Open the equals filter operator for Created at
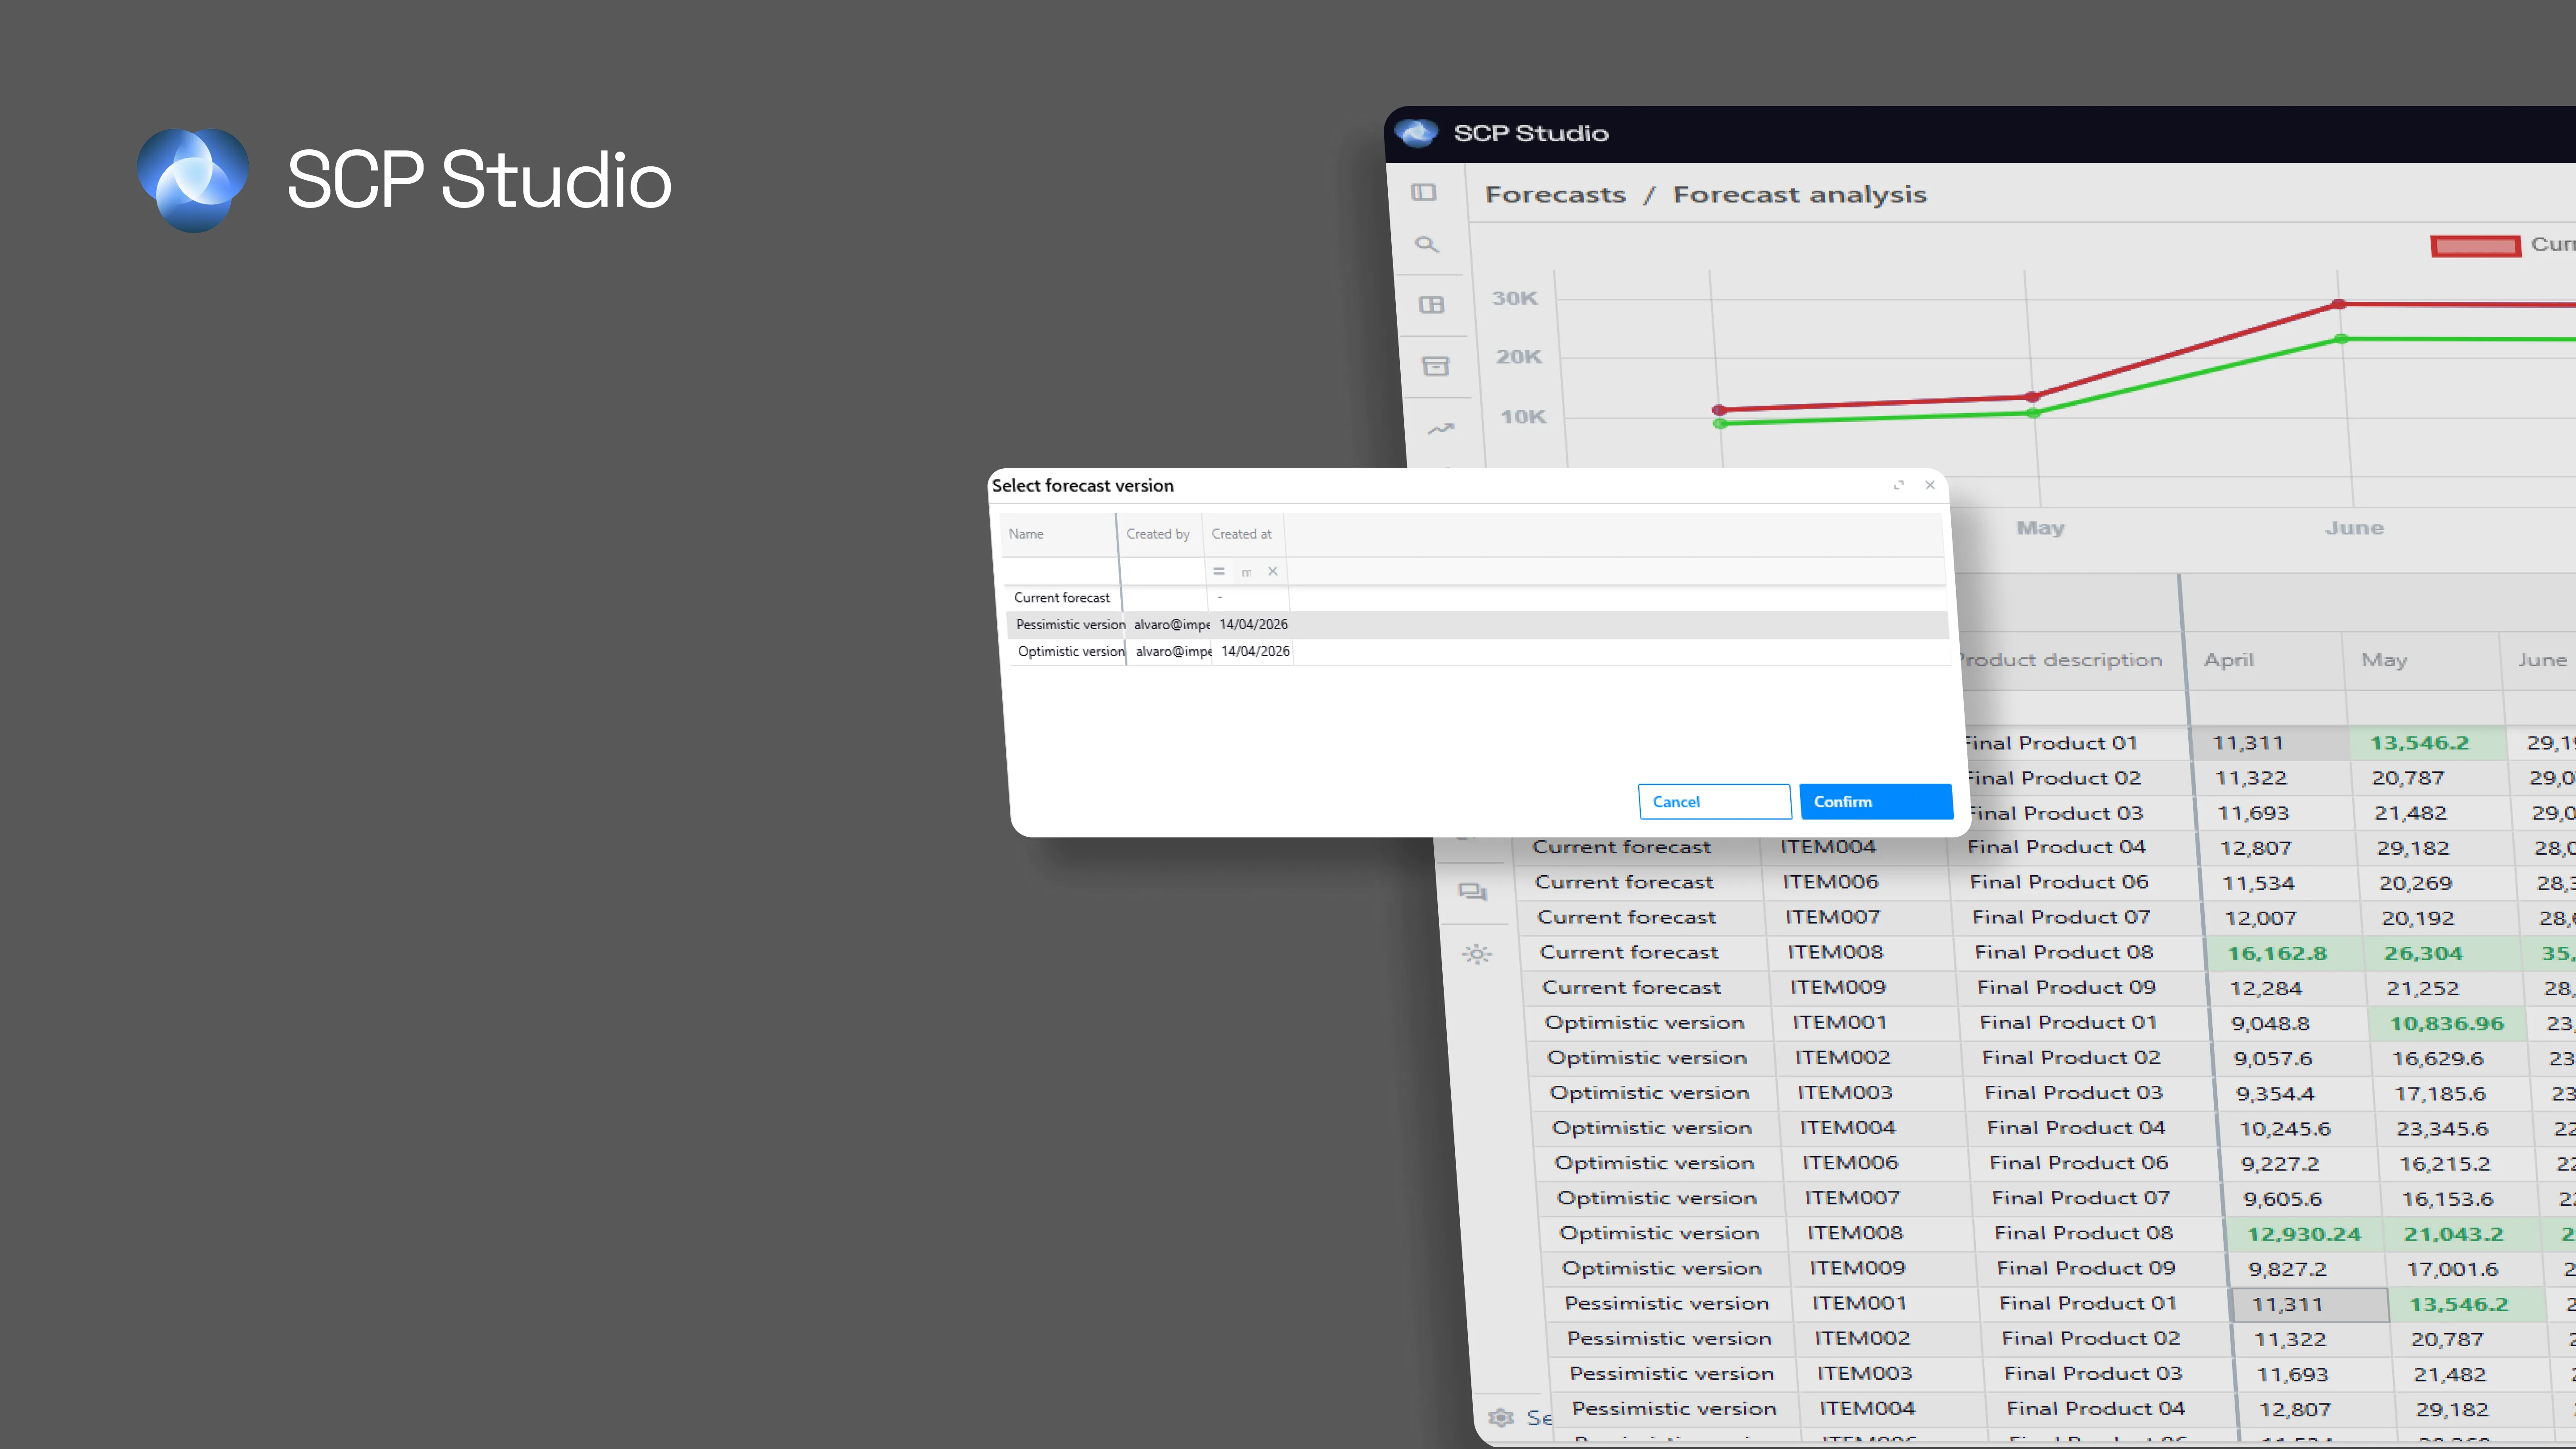The height and width of the screenshot is (1449, 2576). point(1219,571)
